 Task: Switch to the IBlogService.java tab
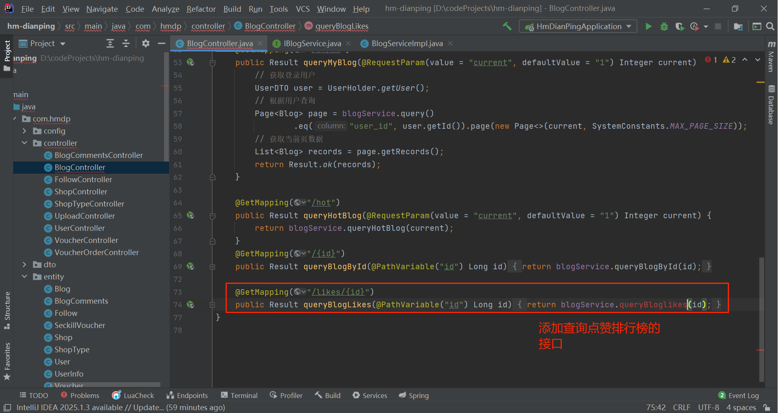tap(312, 43)
